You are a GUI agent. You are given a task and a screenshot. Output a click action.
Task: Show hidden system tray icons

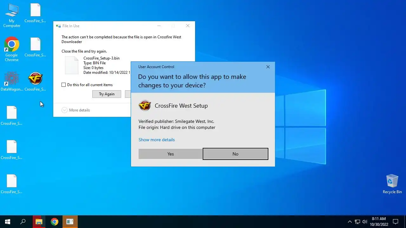pos(350,222)
